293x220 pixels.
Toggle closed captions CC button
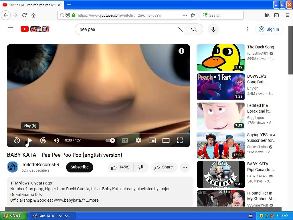(x=125, y=140)
